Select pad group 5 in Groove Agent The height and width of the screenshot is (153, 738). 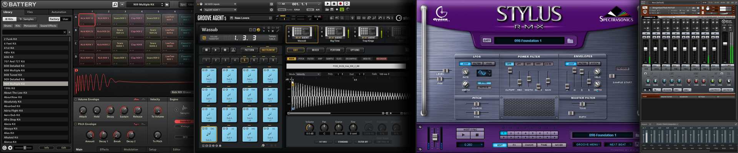tap(244, 60)
